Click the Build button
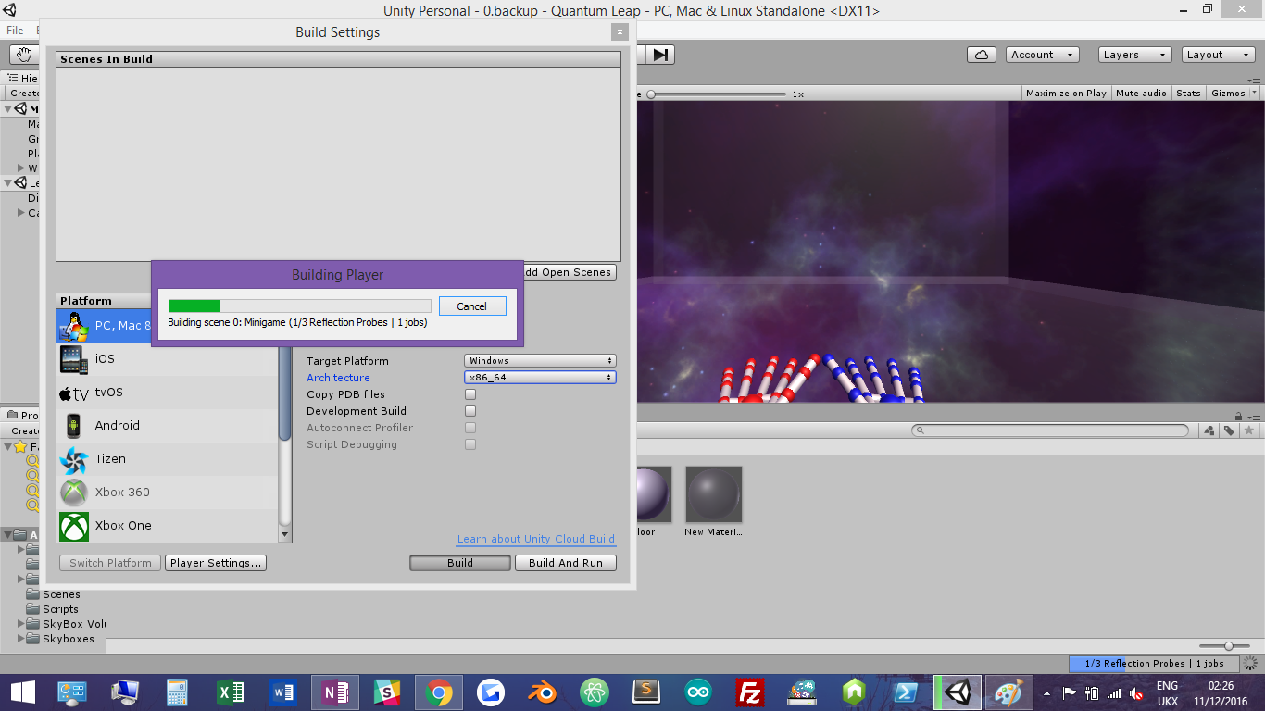This screenshot has width=1265, height=711. point(460,563)
